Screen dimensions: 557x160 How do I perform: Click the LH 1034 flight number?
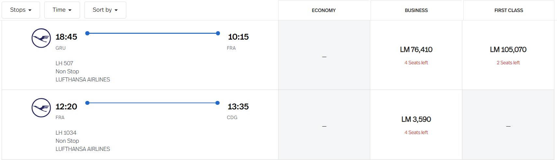click(x=66, y=133)
